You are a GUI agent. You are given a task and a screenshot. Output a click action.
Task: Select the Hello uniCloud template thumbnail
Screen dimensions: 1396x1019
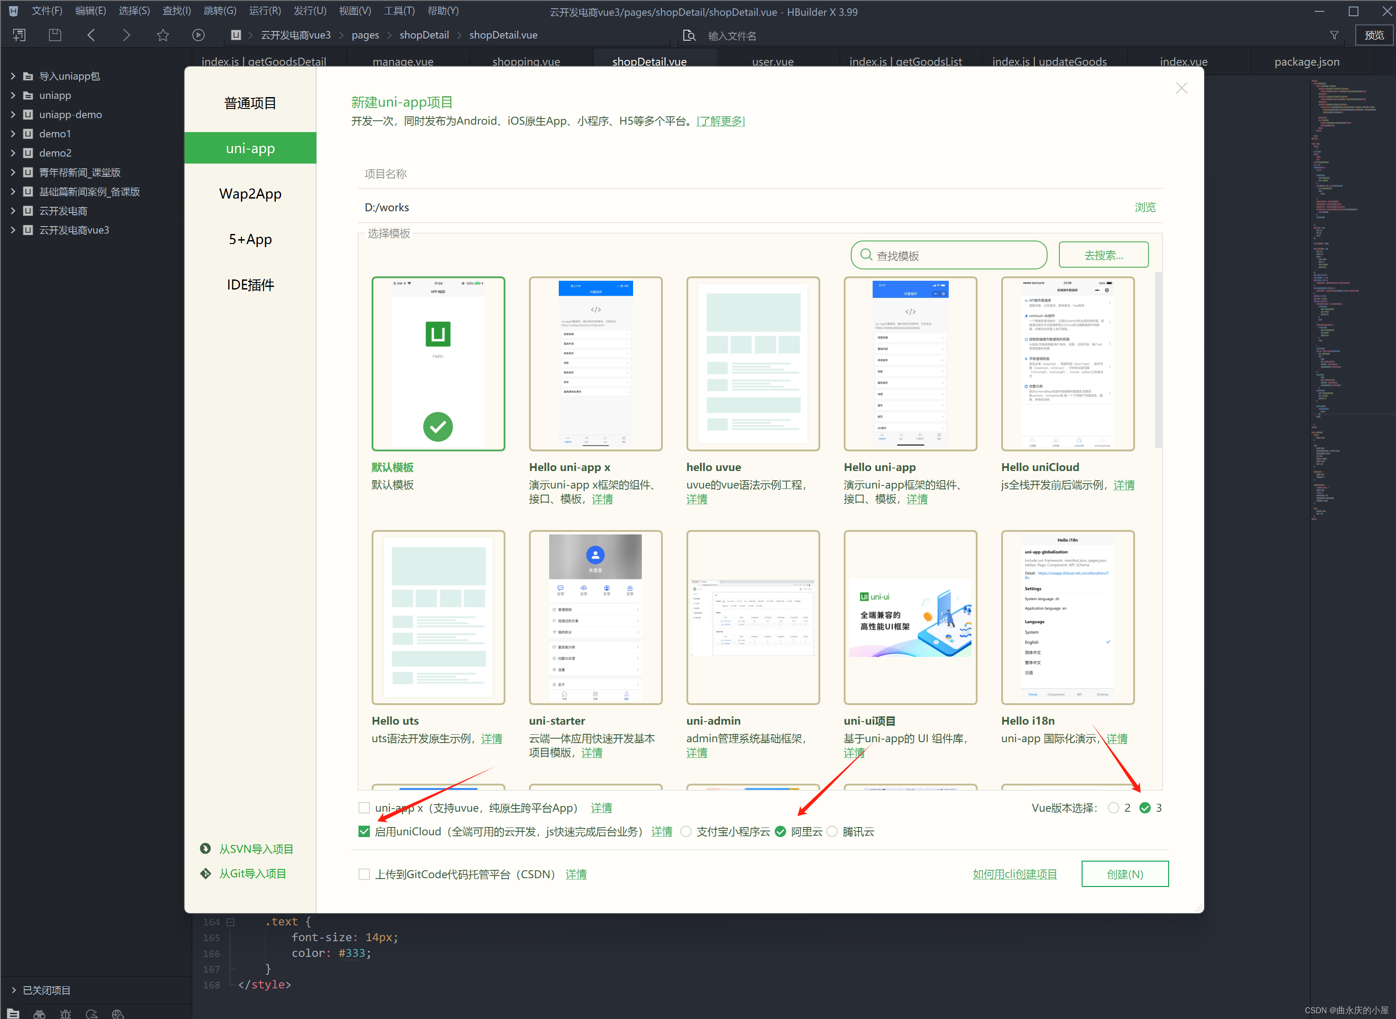[x=1068, y=364]
